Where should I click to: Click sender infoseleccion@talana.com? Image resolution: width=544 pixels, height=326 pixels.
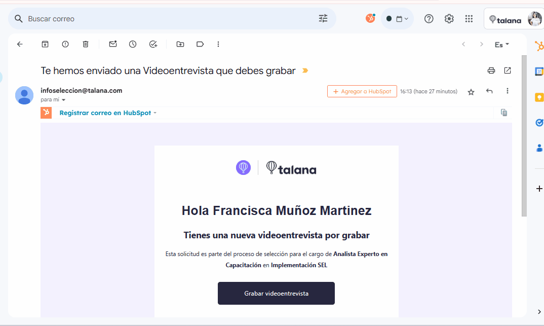point(81,91)
